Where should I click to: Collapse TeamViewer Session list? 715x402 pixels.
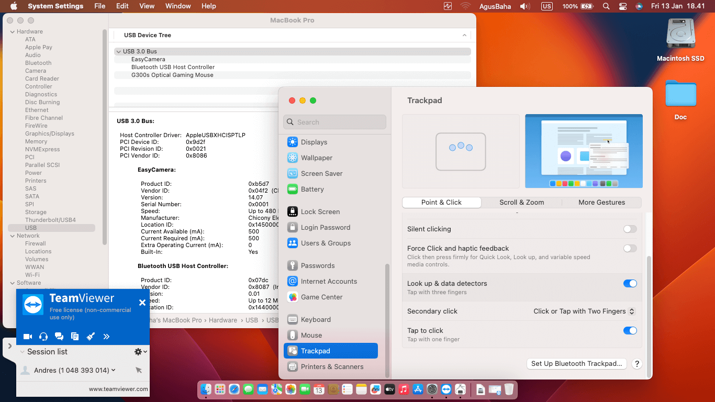23,352
